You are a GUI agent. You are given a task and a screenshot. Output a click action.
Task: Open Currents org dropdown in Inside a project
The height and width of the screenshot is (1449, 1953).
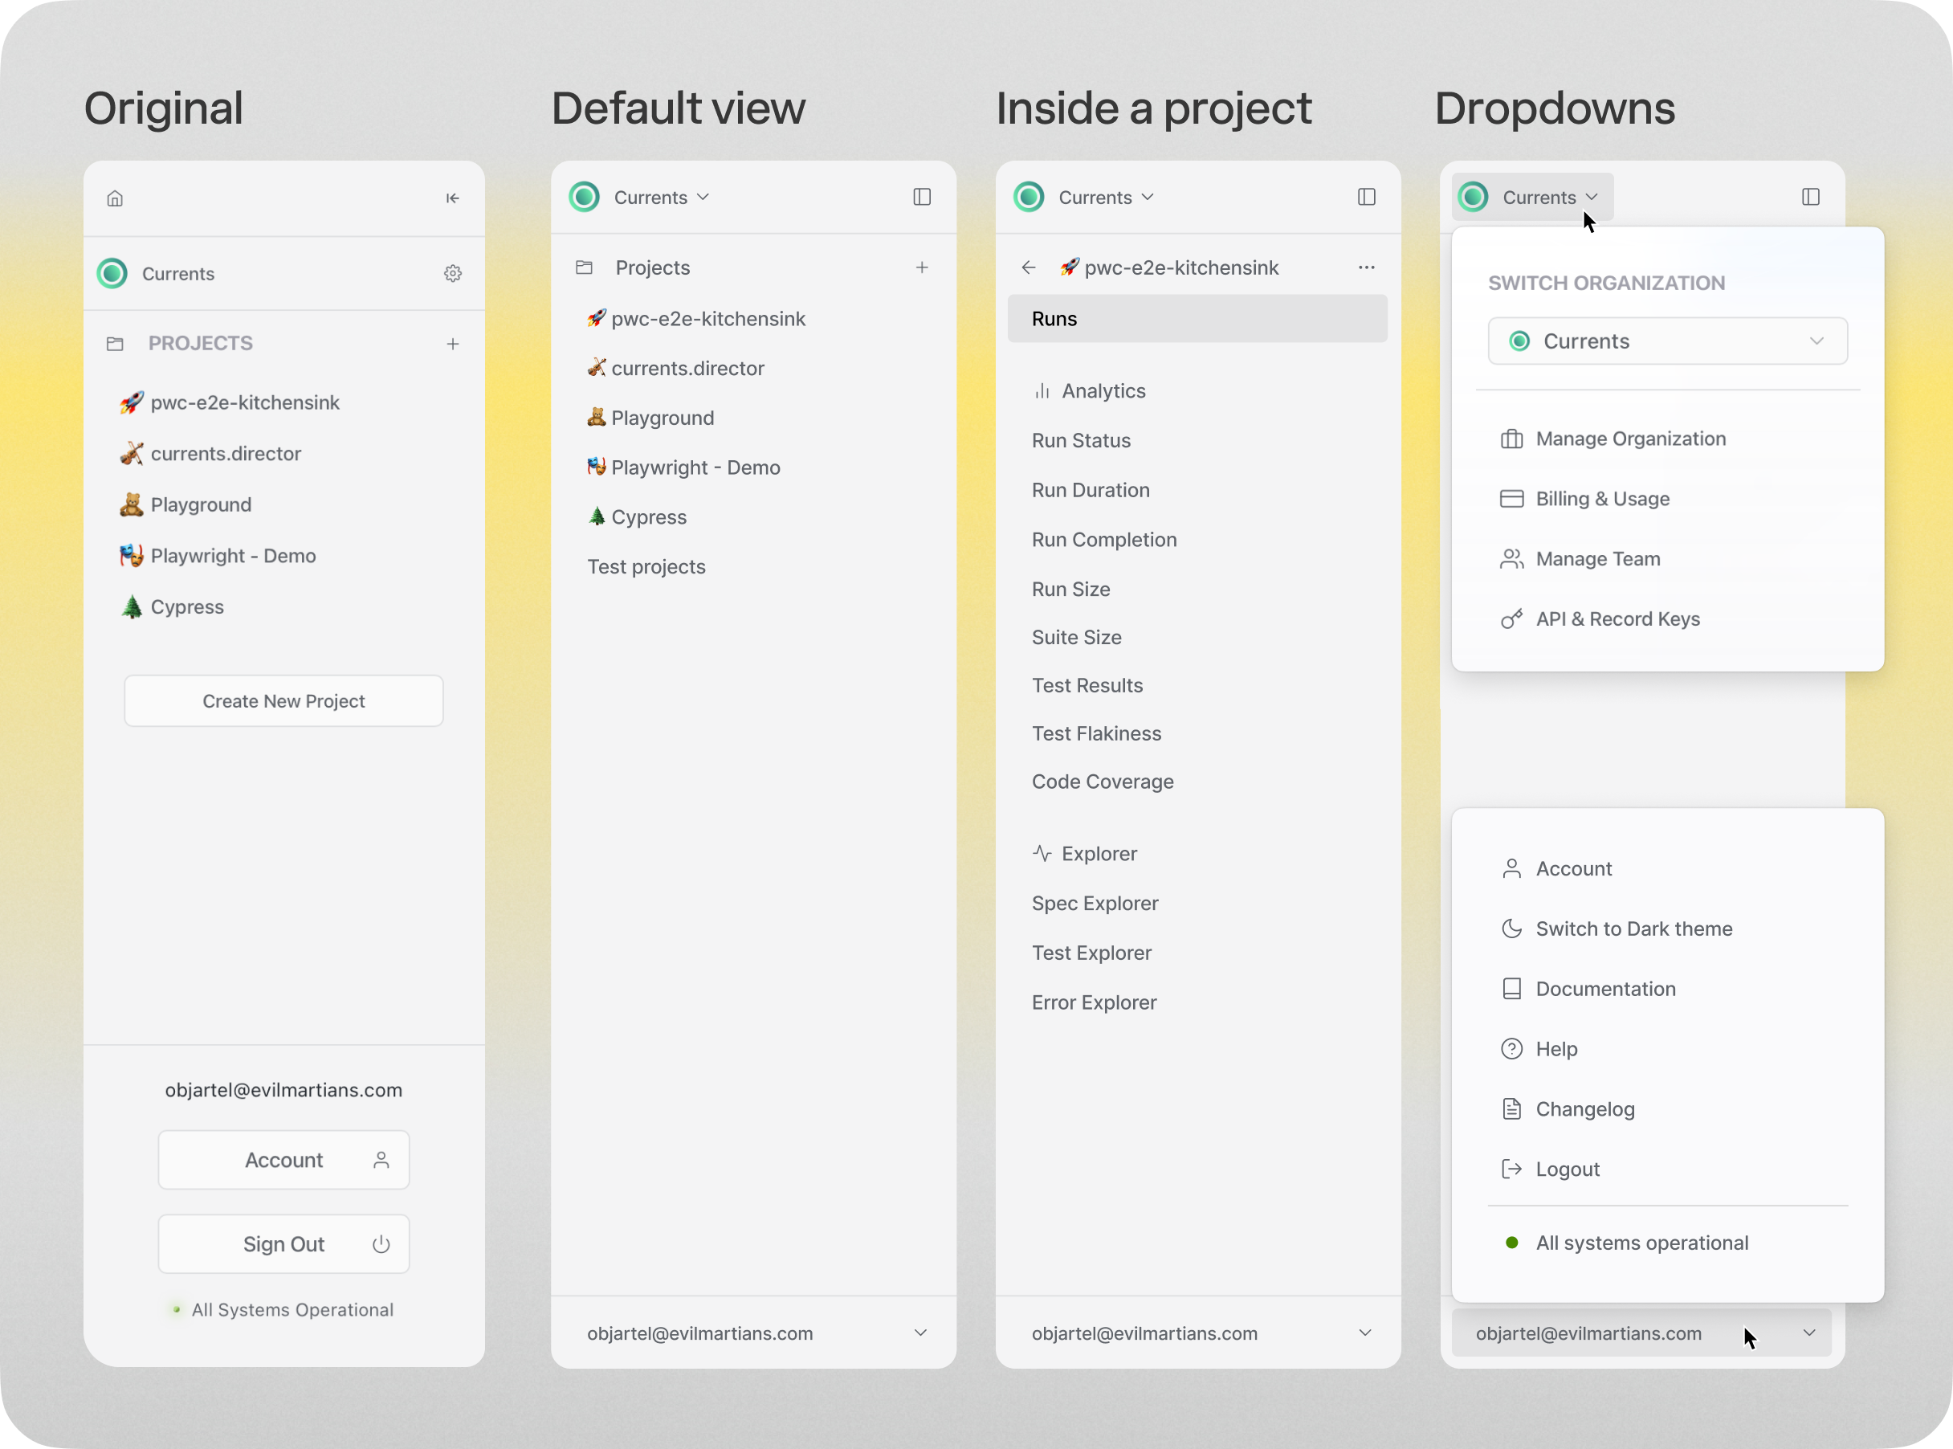[x=1106, y=198]
